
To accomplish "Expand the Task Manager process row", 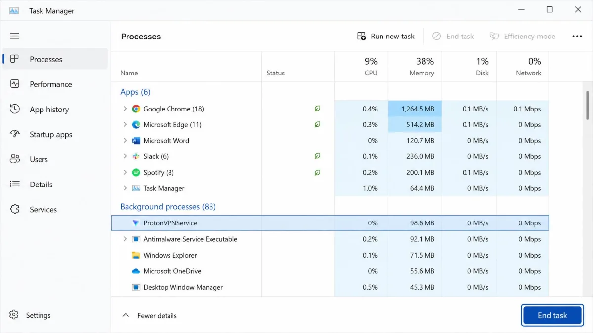I will 125,188.
